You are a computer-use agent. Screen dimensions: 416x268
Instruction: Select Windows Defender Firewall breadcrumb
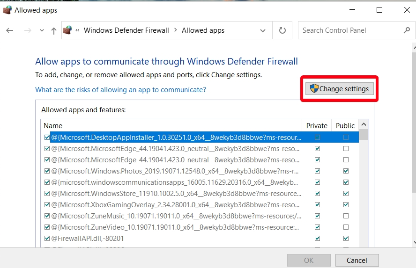[x=126, y=30]
